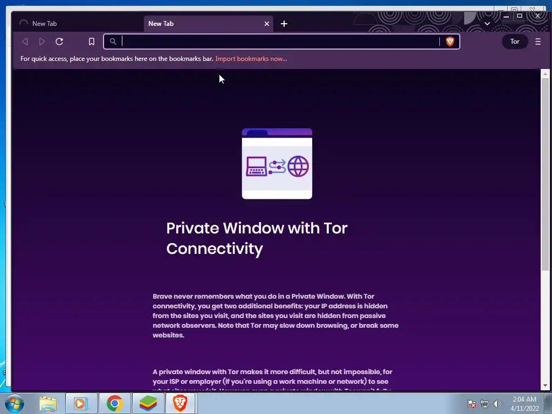Click the vertical scrollbar thumb
The width and height of the screenshot is (552, 414).
click(546, 174)
